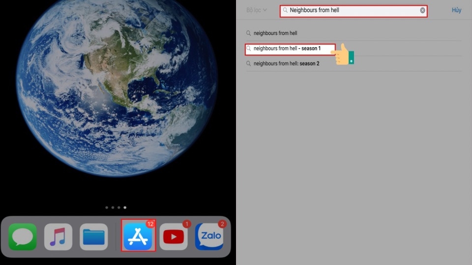Tap the home screen page indicator dots
472x265 pixels.
[116, 207]
